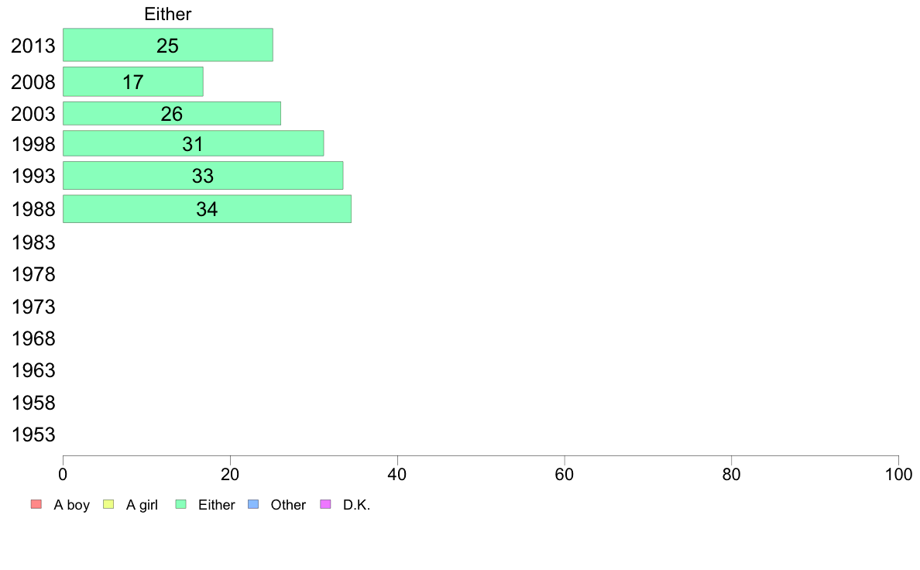Click the 1983 year label
The height and width of the screenshot is (570, 920).
pos(33,243)
